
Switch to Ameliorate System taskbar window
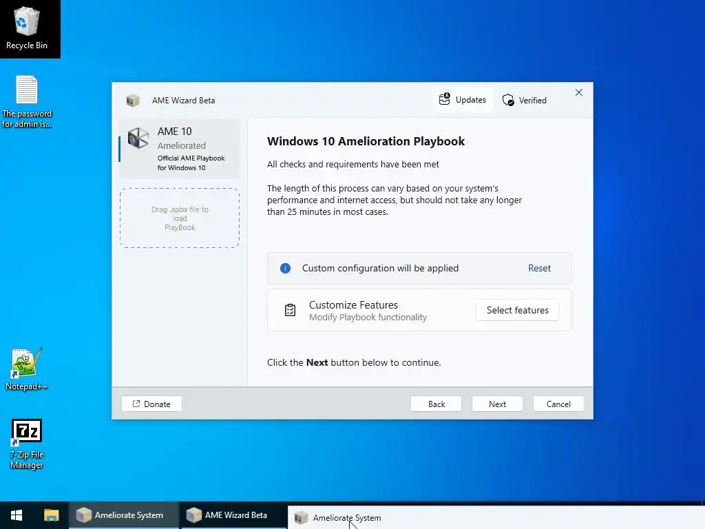coord(124,515)
